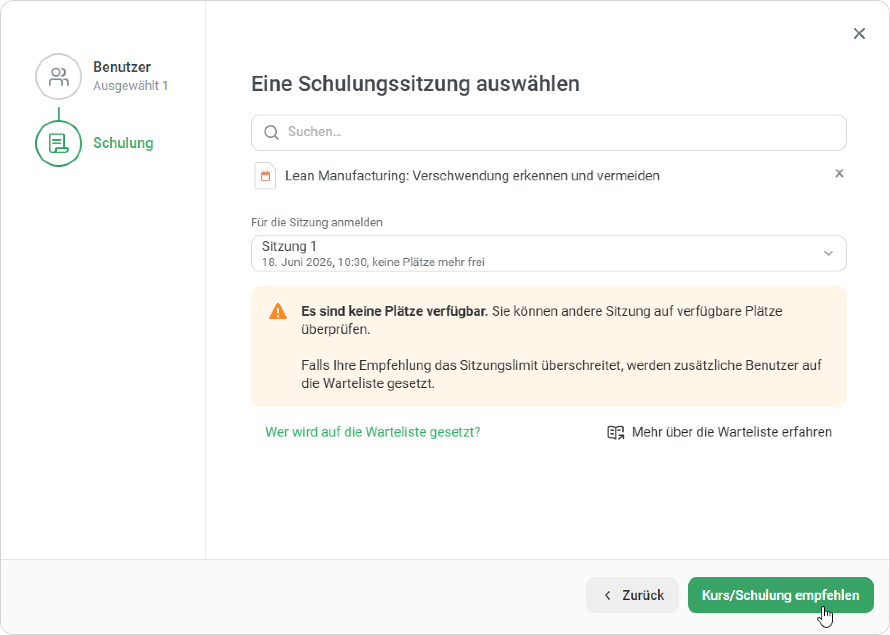The height and width of the screenshot is (635, 890).
Task: Focus the Suchen search field
Action: coord(548,133)
